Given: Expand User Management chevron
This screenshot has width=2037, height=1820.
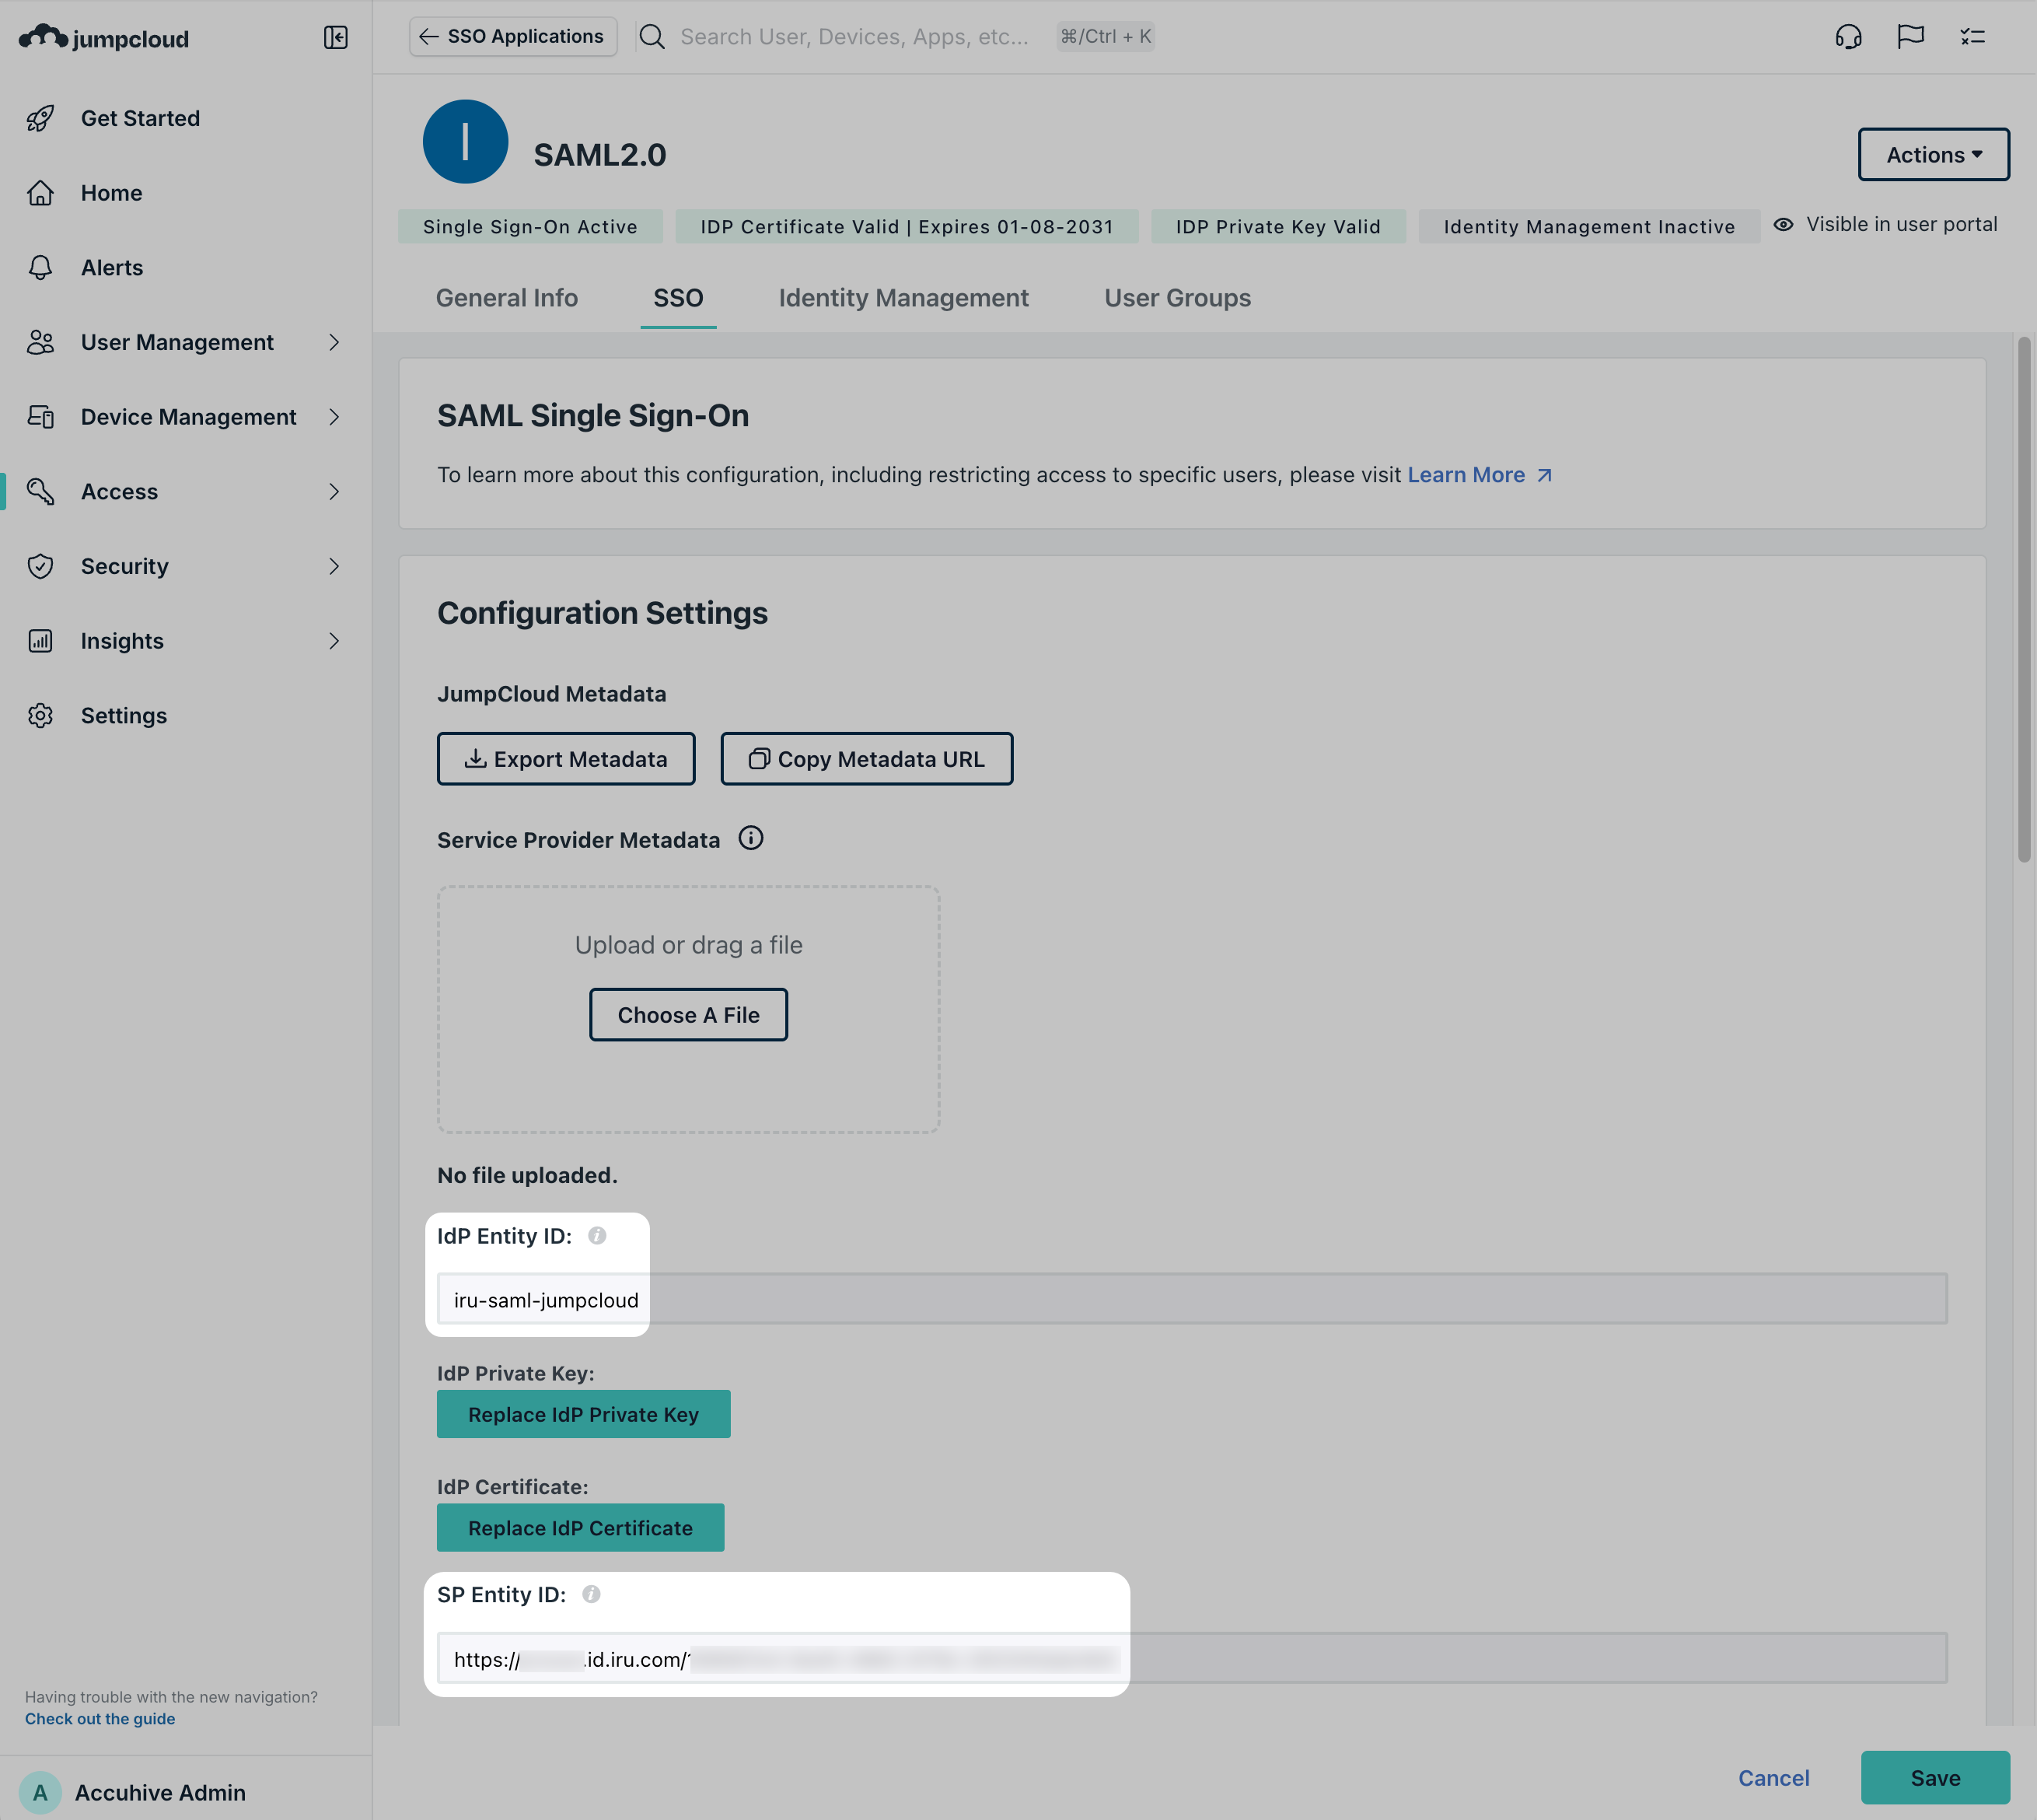Looking at the screenshot, I should pyautogui.click(x=334, y=342).
